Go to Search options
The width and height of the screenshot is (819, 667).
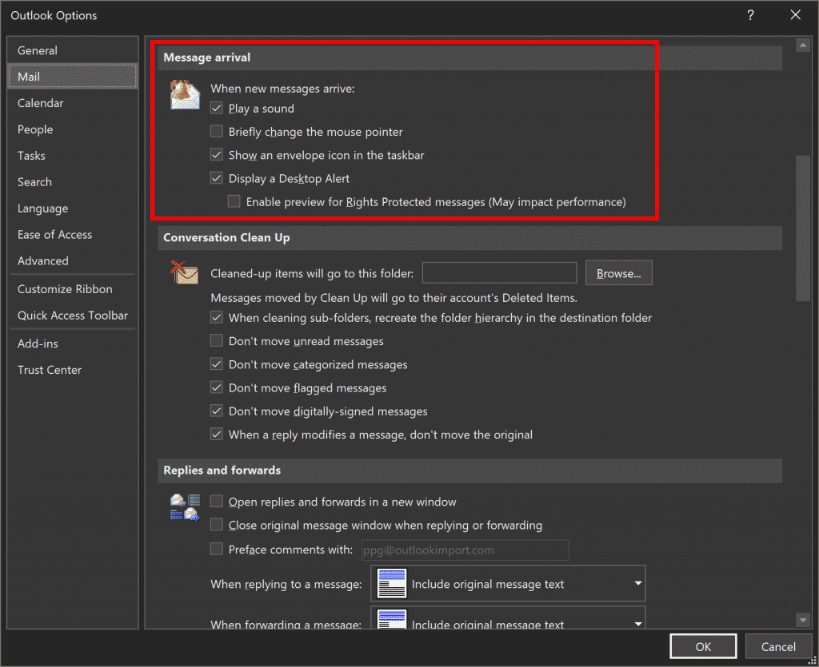tap(73, 182)
